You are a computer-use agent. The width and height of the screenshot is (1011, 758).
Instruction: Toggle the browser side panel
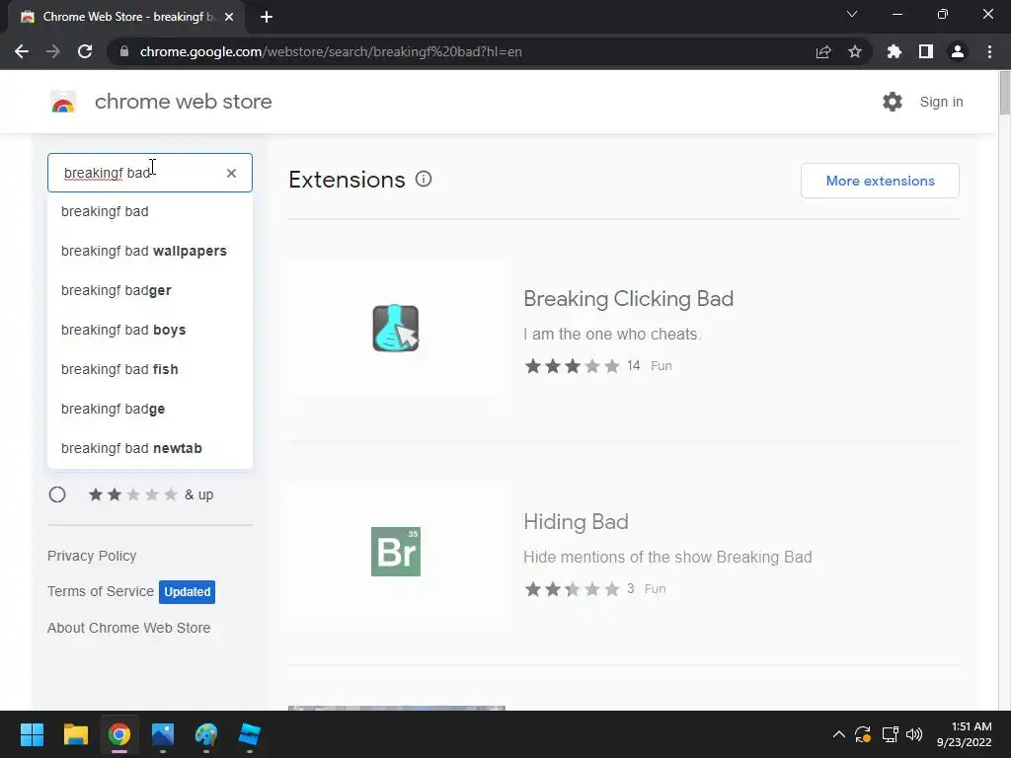926,51
